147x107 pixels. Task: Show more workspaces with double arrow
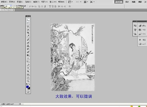coord(145,2)
